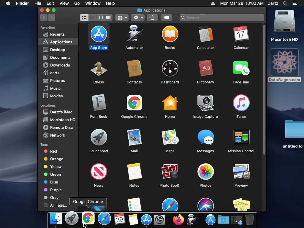Click the Finder window vertical scrollbar

click(x=264, y=90)
